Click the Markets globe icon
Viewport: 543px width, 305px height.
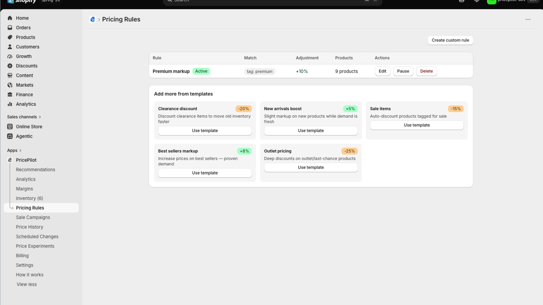tap(10, 85)
